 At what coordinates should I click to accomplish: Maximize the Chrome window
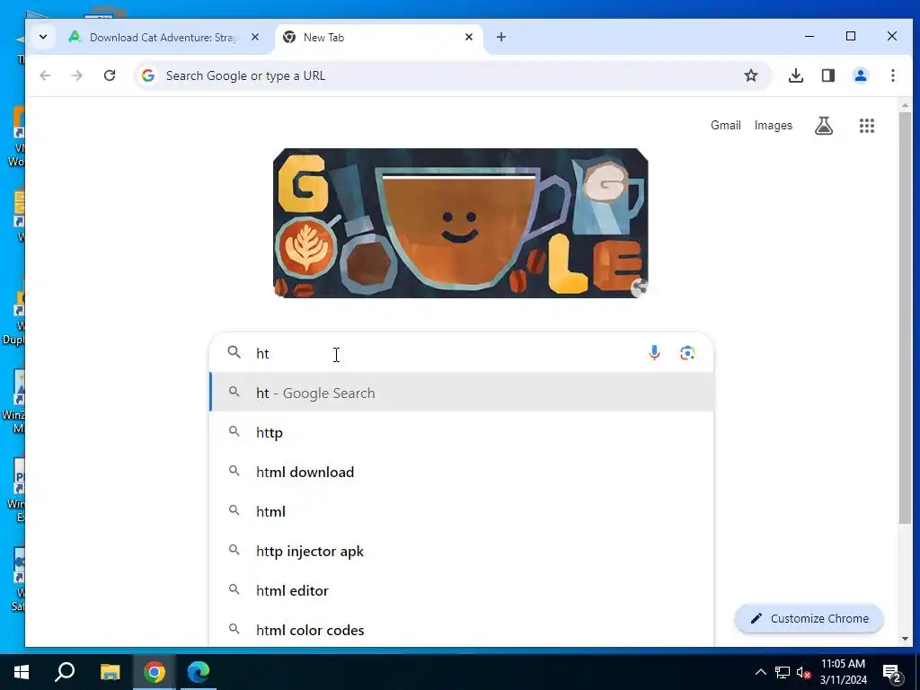click(851, 36)
